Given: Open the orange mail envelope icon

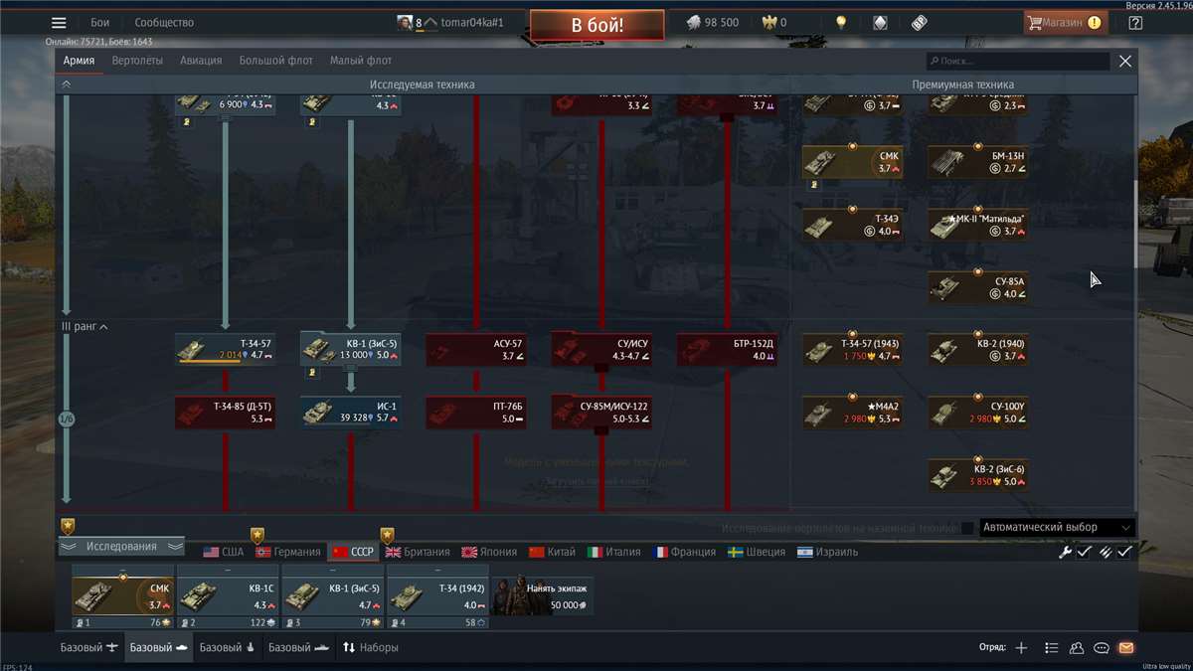Looking at the screenshot, I should (x=1125, y=648).
